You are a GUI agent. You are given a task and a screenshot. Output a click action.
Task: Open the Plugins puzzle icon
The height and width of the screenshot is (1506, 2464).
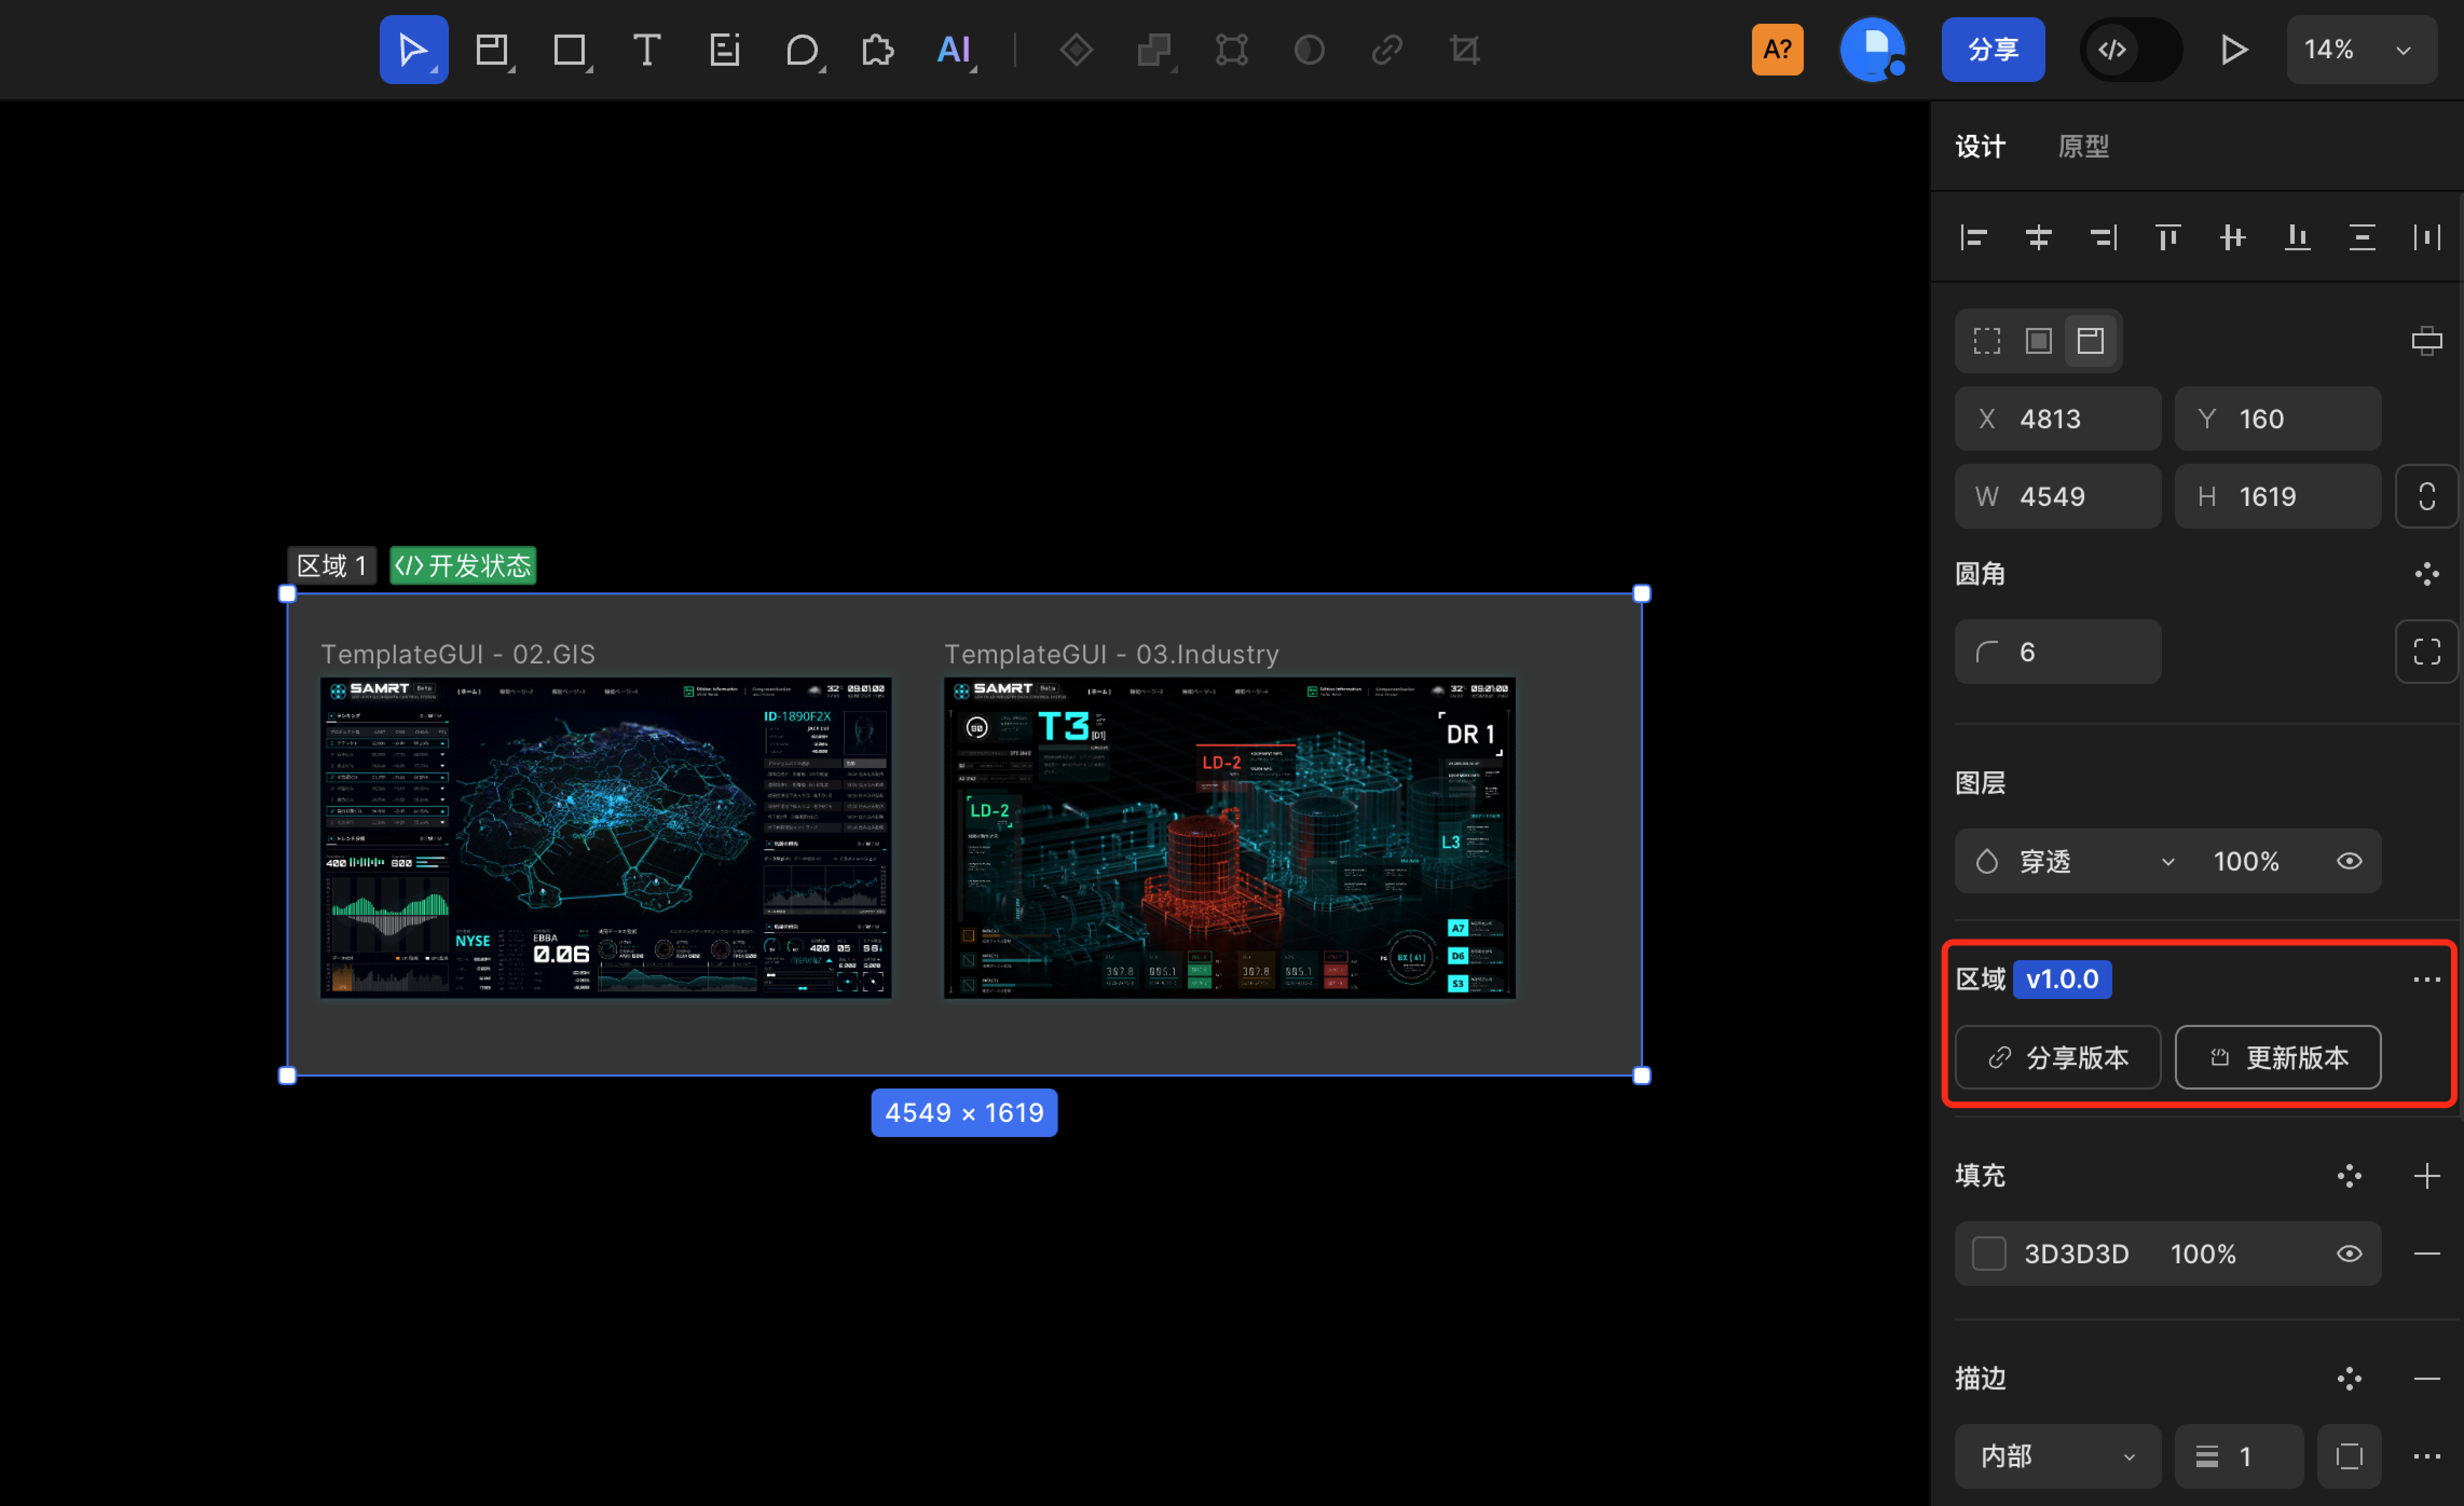[x=878, y=50]
